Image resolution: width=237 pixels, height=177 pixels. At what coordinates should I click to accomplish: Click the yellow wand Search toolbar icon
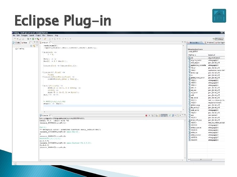(45, 39)
